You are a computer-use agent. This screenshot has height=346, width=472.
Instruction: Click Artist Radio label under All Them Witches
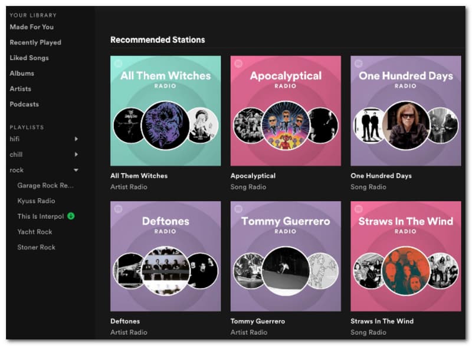click(129, 187)
